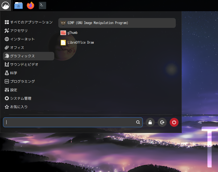Screen dimensions: 218x172
Task: Select すべてのアプリケーション category
Action: pyautogui.click(x=29, y=22)
